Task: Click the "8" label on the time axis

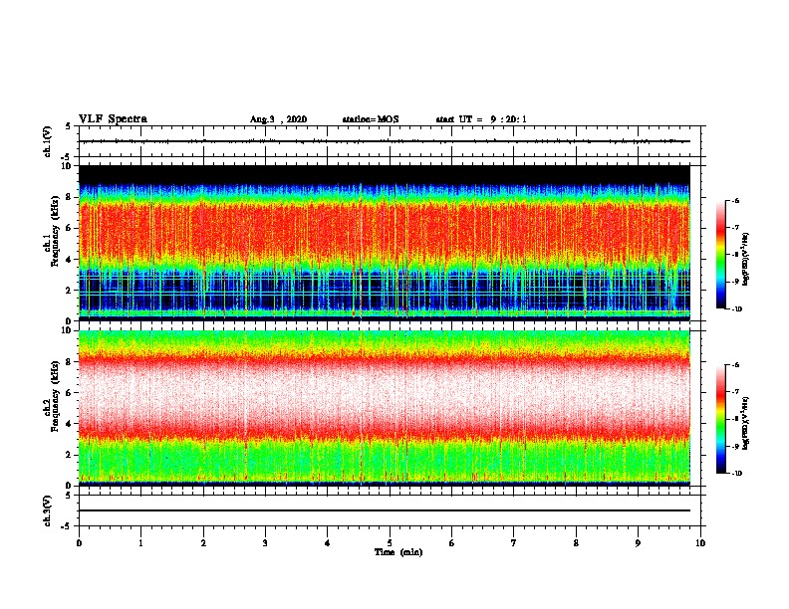Action: click(x=576, y=542)
